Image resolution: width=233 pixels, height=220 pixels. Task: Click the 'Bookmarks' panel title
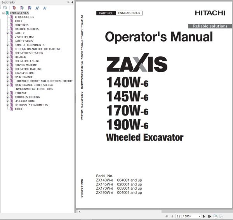tap(8, 2)
